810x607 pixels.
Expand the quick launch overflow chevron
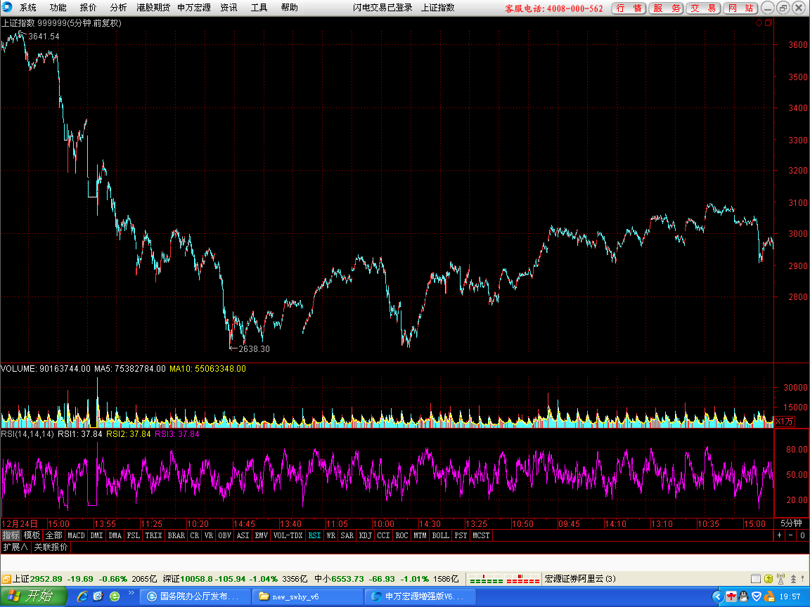131,593
